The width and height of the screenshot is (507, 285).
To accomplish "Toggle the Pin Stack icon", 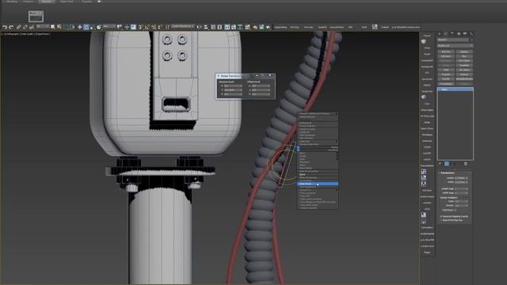I will coord(439,164).
